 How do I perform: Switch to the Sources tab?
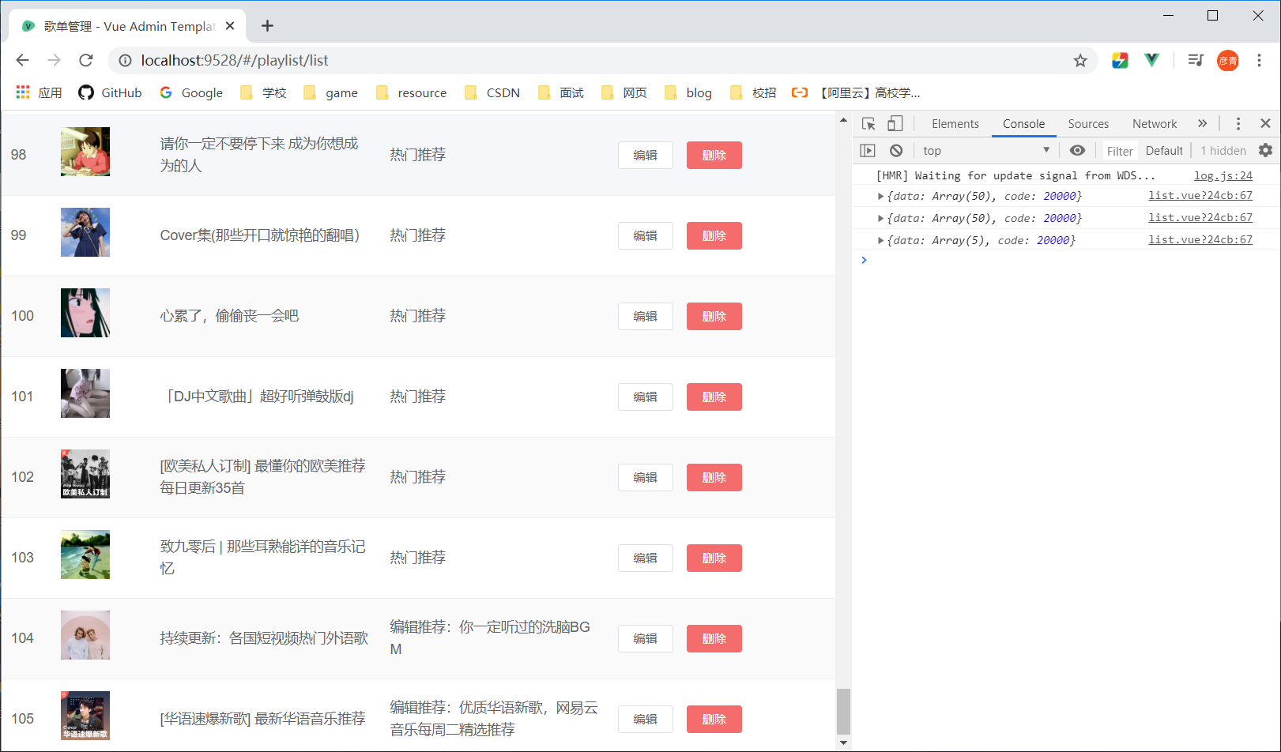[1088, 123]
